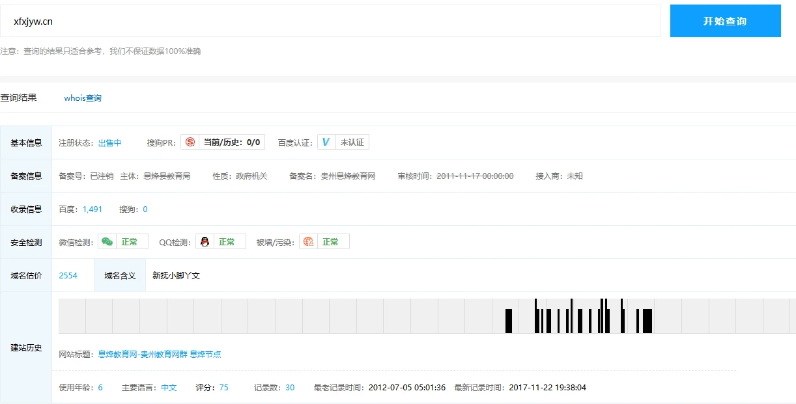Open the Baidu index count 1,491
796x404 pixels.
click(92, 209)
